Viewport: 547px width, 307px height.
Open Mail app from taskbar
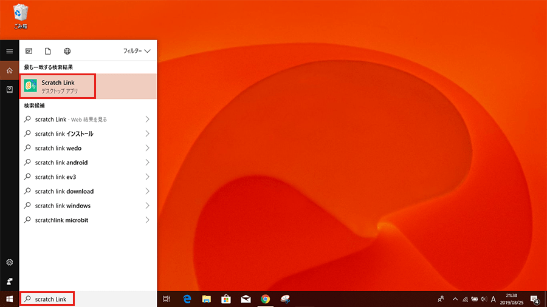246,299
